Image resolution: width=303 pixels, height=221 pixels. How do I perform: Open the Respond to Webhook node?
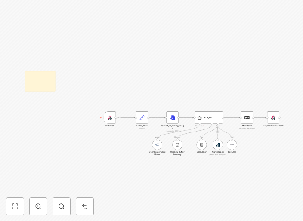273,117
